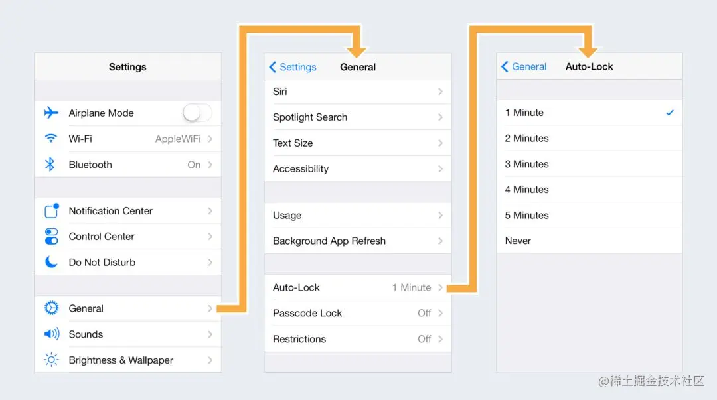The width and height of the screenshot is (717, 400).
Task: Toggle the Airplane Mode switch
Action: (x=197, y=113)
